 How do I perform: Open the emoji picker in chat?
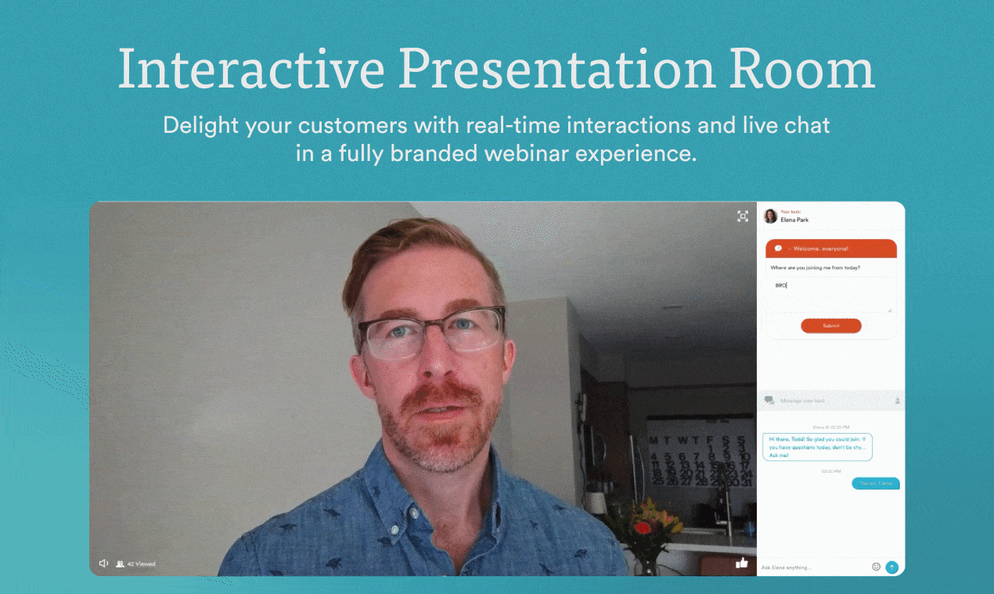(876, 567)
